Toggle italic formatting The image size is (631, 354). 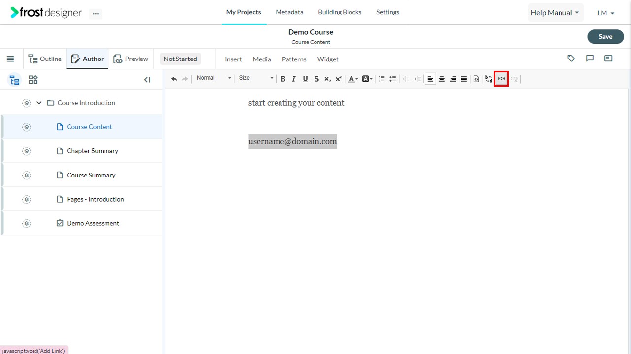tap(294, 79)
